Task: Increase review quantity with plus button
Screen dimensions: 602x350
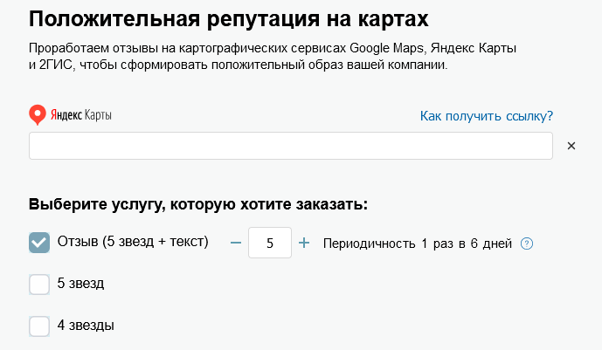Action: (304, 243)
